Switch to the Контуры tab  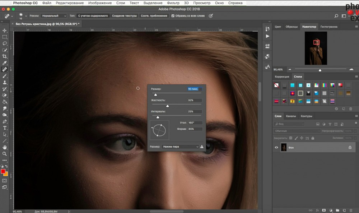point(306,116)
